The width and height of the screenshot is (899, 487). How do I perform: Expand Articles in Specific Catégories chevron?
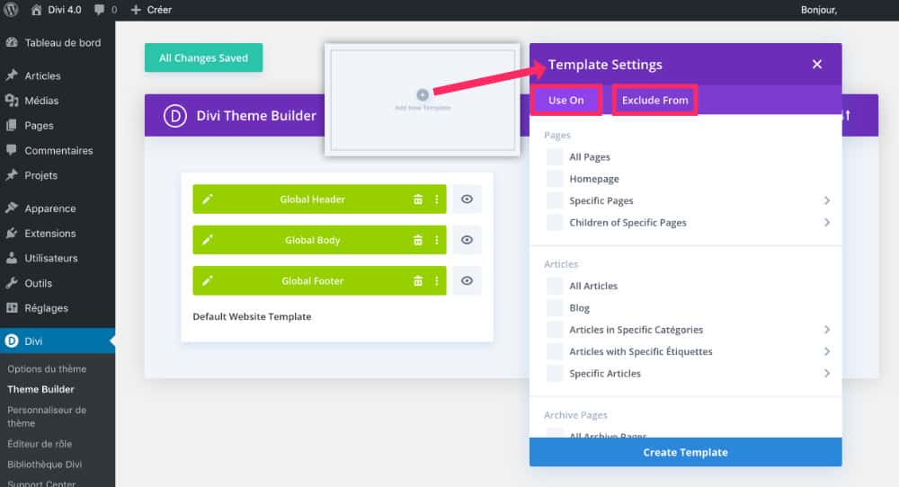pyautogui.click(x=827, y=330)
